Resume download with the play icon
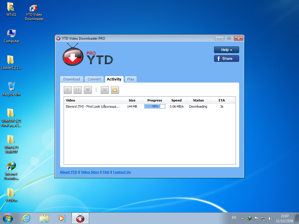 pyautogui.click(x=67, y=90)
